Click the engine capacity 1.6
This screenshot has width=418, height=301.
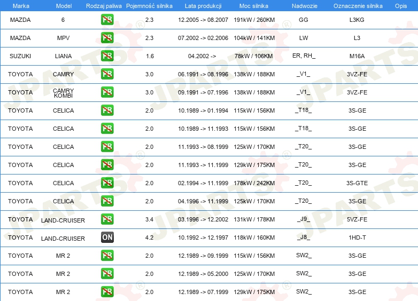point(150,56)
